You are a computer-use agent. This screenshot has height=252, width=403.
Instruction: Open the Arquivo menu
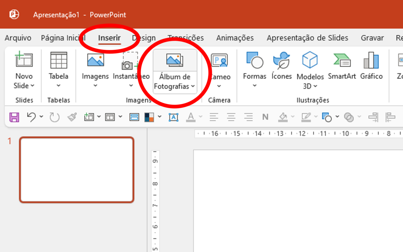[x=18, y=38]
